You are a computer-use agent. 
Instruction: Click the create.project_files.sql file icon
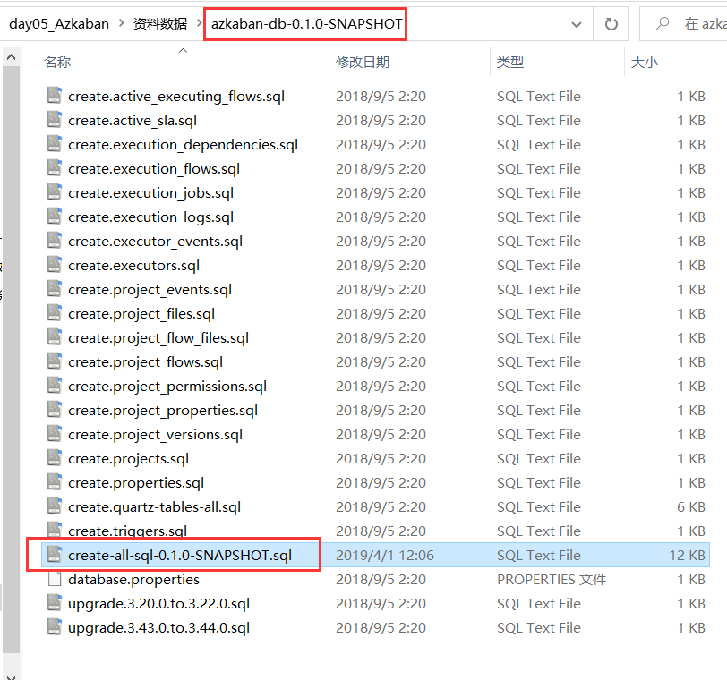(x=55, y=312)
